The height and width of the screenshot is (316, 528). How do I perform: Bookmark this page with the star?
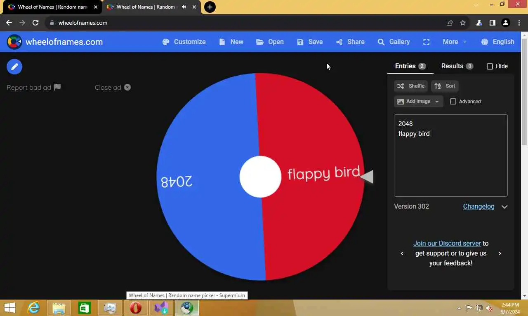[x=463, y=23]
